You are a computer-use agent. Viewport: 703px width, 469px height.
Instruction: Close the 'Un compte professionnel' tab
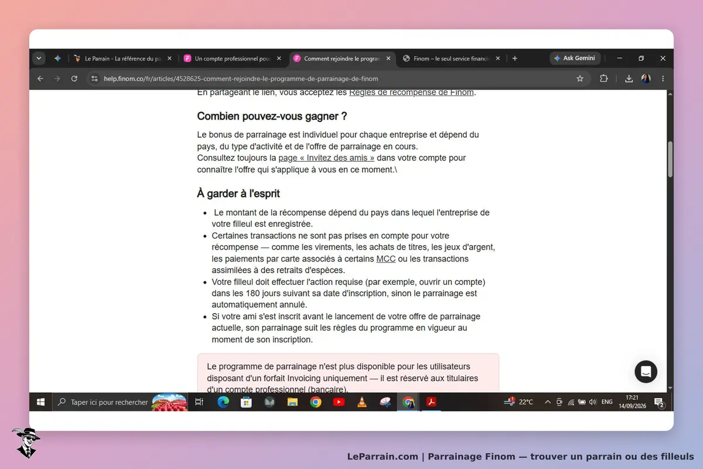pyautogui.click(x=279, y=59)
